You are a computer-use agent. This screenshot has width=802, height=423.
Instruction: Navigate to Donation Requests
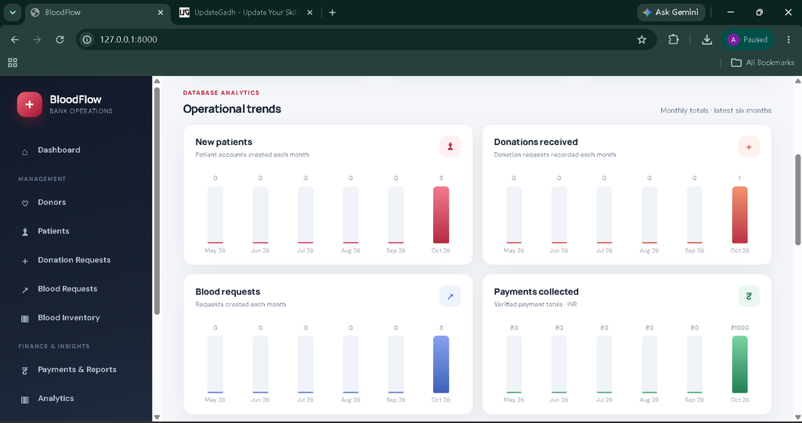click(76, 260)
